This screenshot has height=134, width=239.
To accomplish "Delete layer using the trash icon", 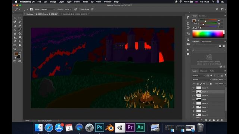I will 222,120.
